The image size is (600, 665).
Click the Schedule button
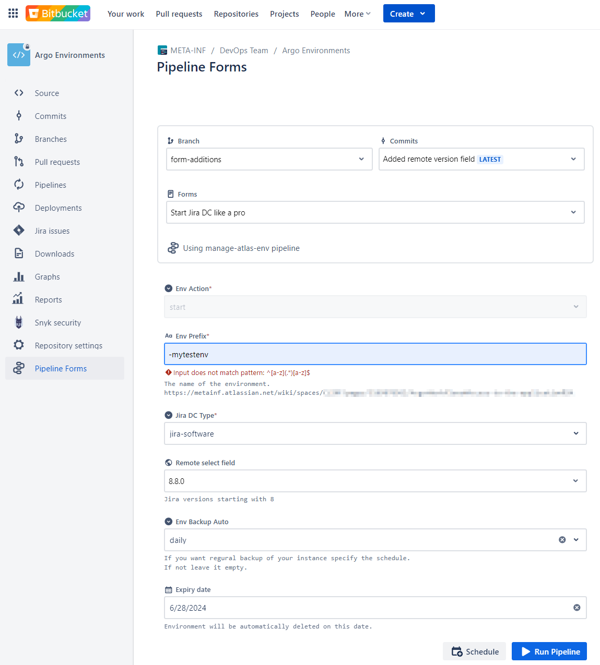pyautogui.click(x=474, y=651)
